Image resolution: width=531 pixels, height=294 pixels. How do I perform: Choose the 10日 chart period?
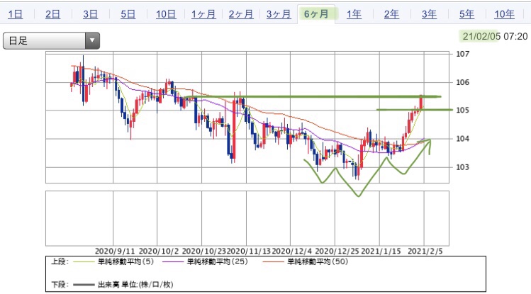166,14
